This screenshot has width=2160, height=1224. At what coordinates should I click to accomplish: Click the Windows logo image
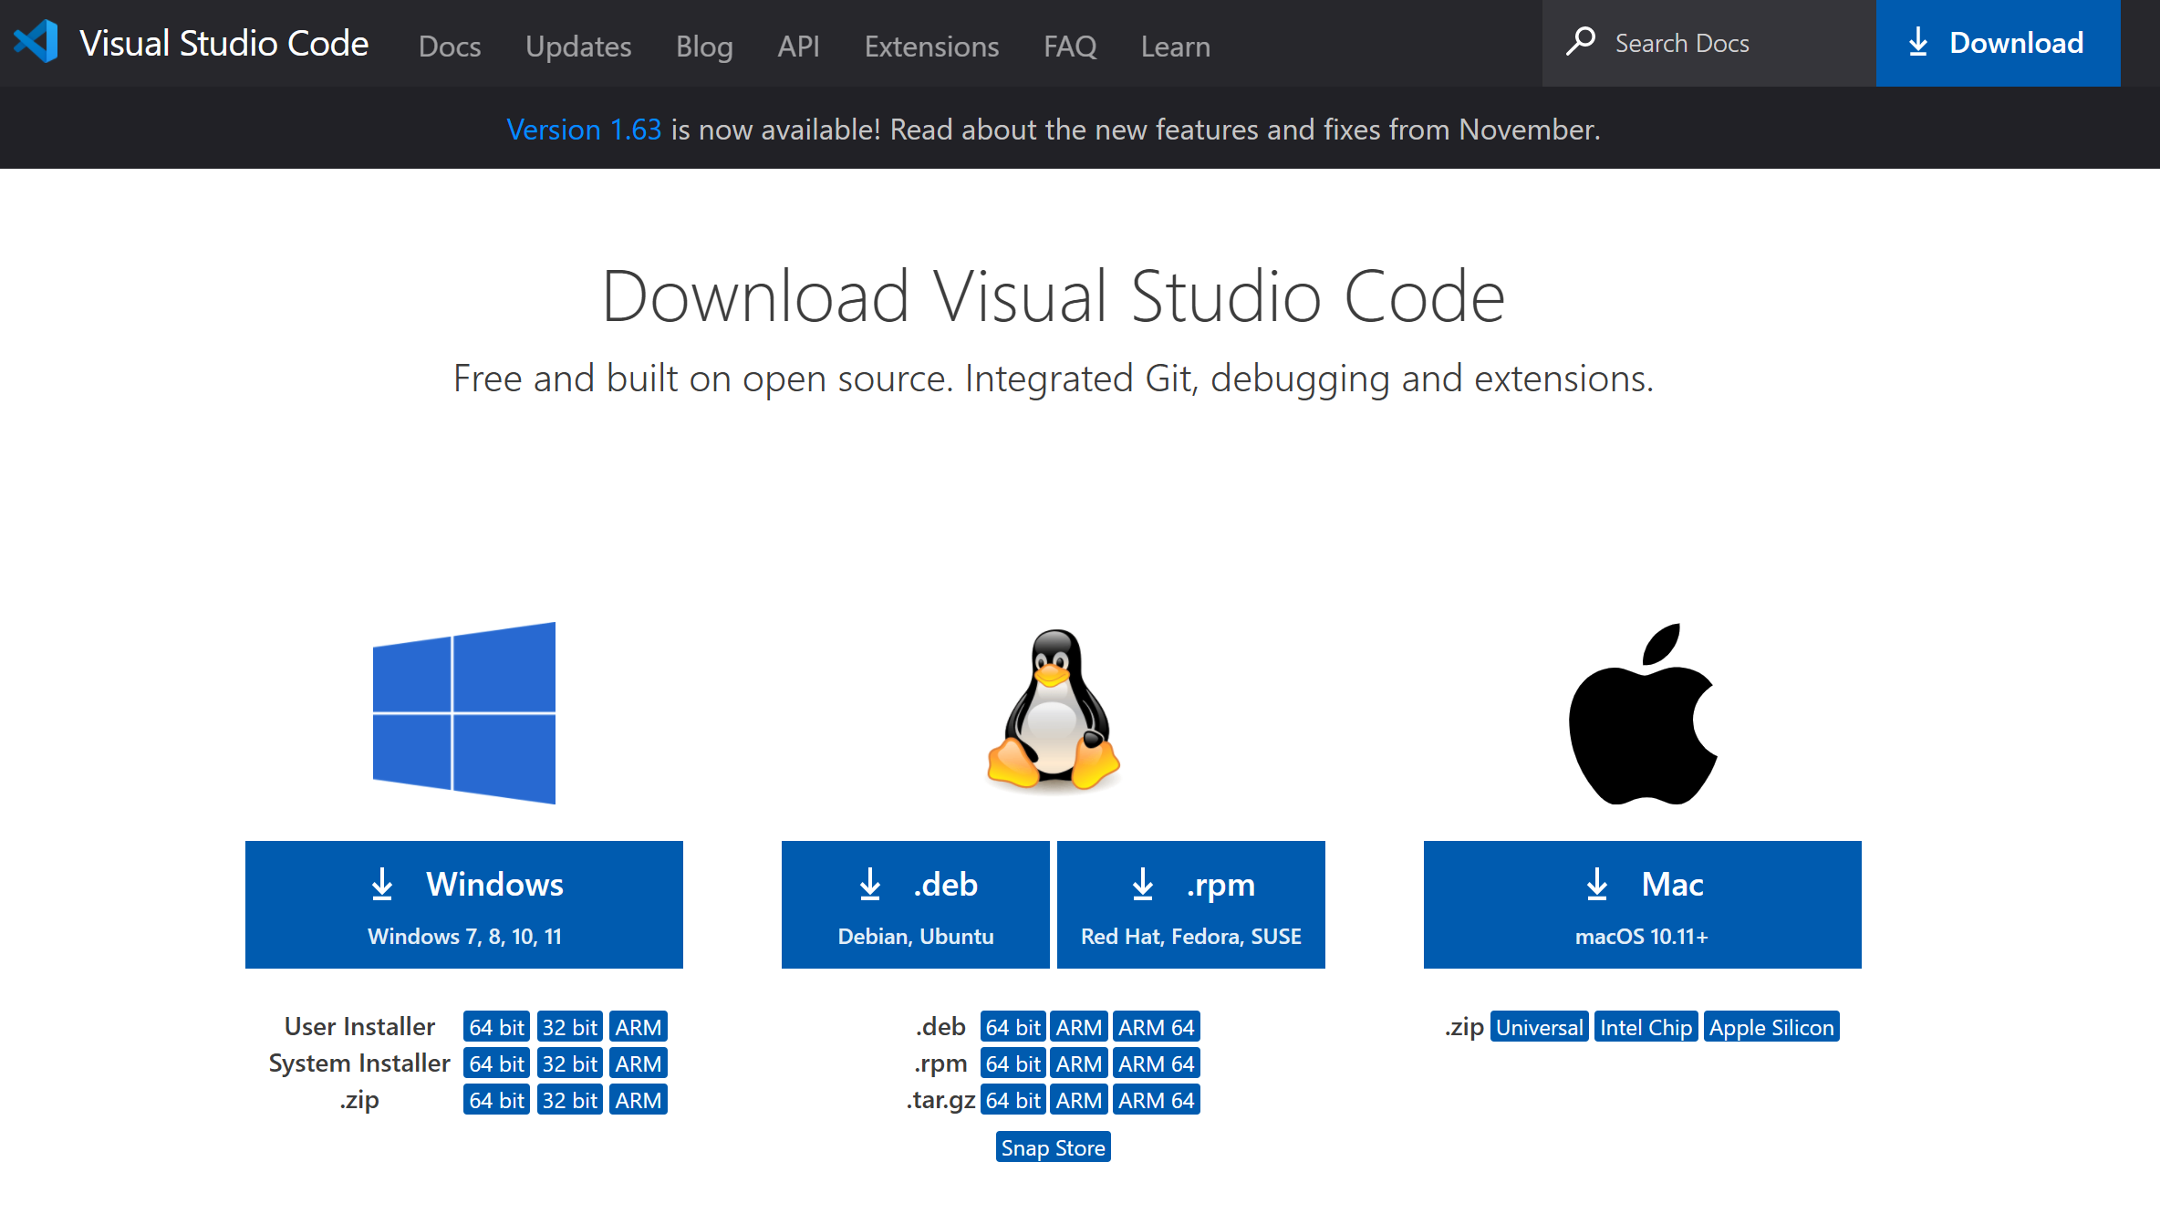click(x=464, y=713)
